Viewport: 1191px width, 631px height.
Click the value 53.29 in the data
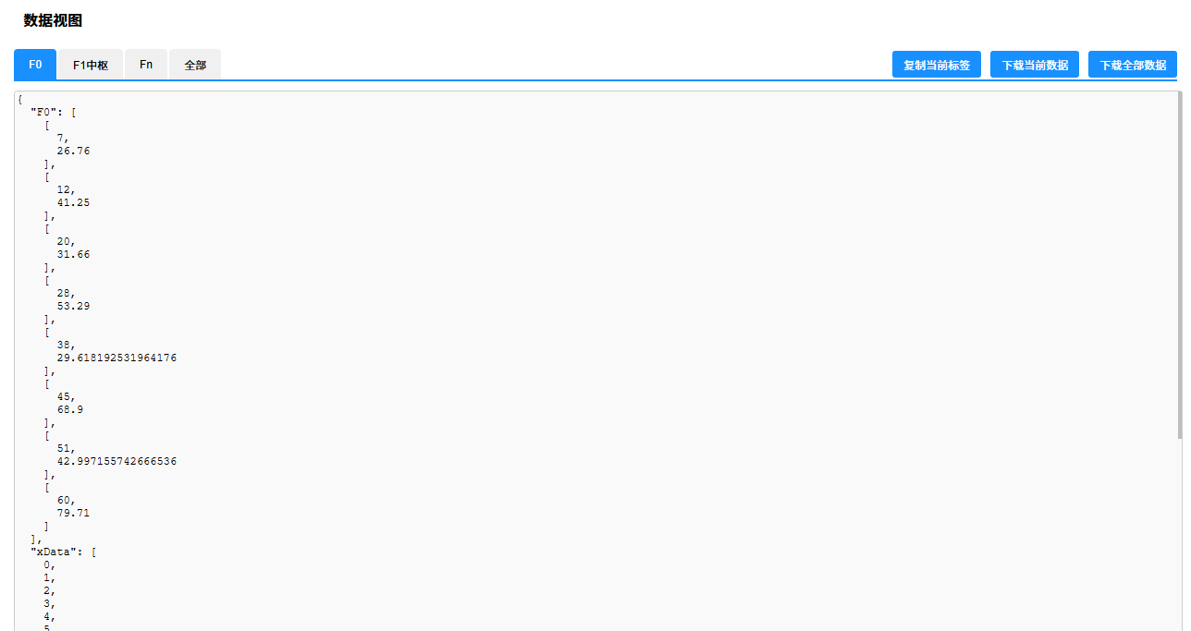click(73, 306)
